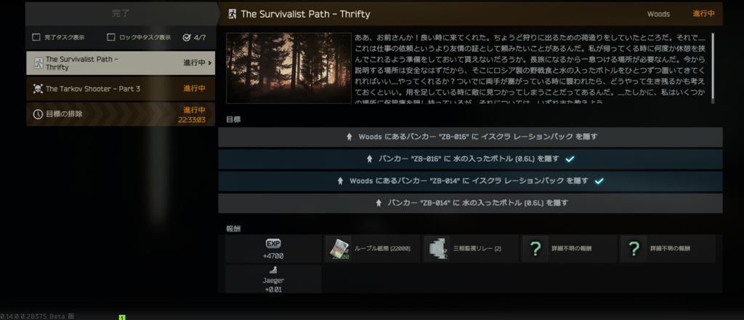Expand the Survivalist Path task using its arrow
Screen dimensions: 744x320
coord(210,63)
